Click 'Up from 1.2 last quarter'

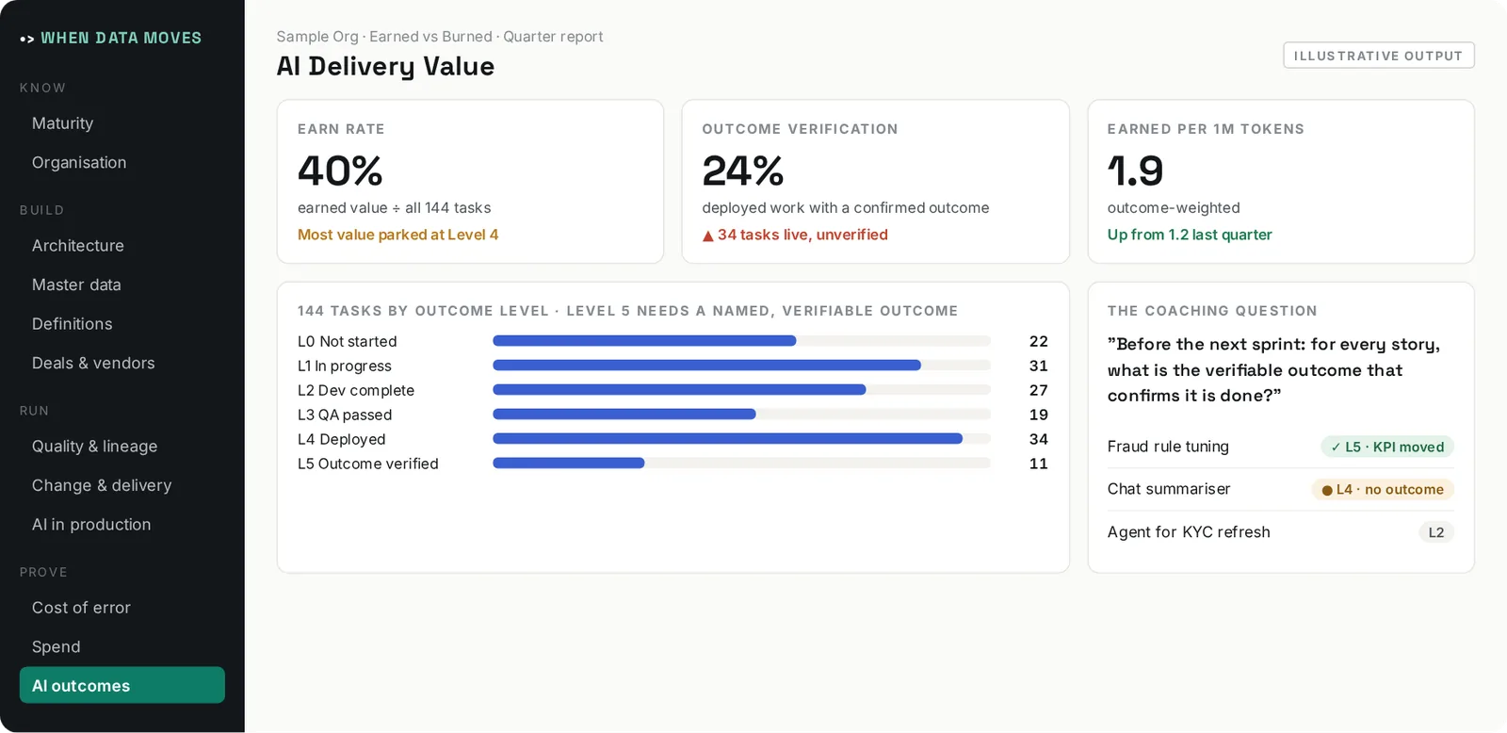[1190, 235]
